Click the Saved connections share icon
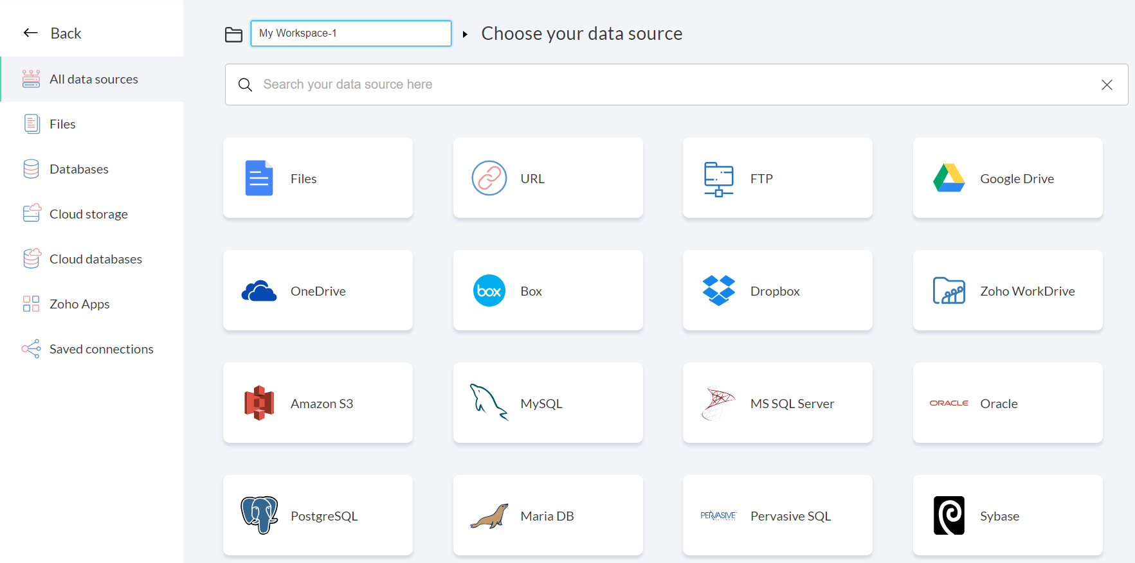The image size is (1135, 563). (x=31, y=349)
